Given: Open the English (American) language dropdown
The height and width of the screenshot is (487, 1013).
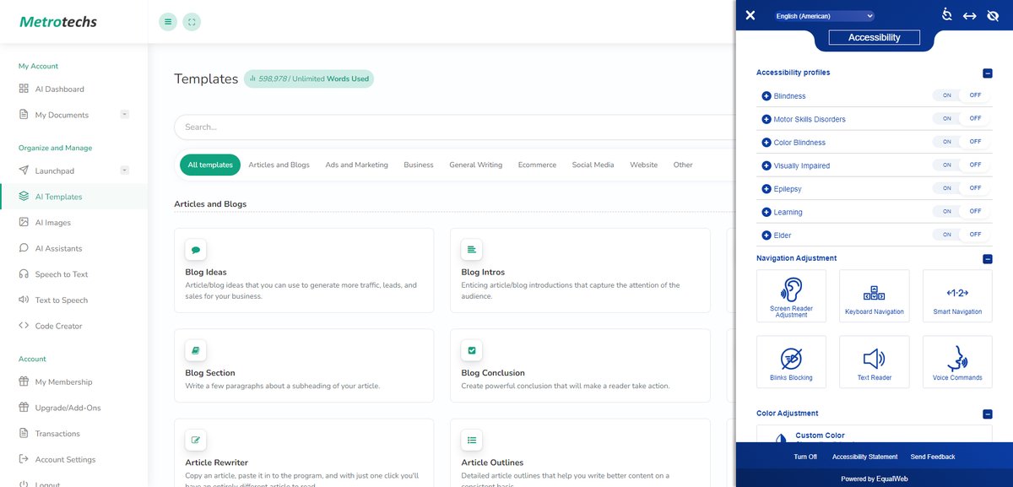Looking at the screenshot, I should (823, 15).
